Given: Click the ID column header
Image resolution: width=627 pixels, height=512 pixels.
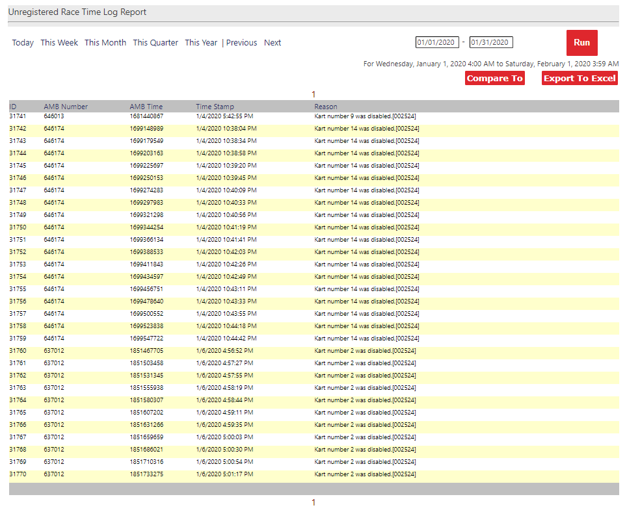Looking at the screenshot, I should 13,107.
